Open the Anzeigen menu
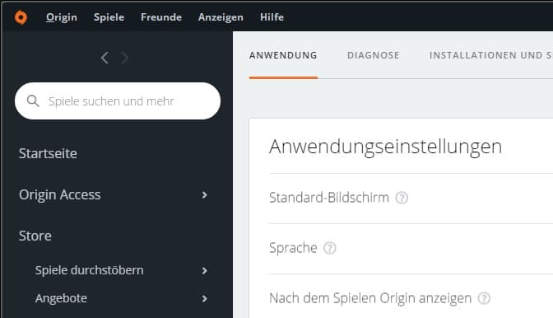The height and width of the screenshot is (318, 553). 221,17
